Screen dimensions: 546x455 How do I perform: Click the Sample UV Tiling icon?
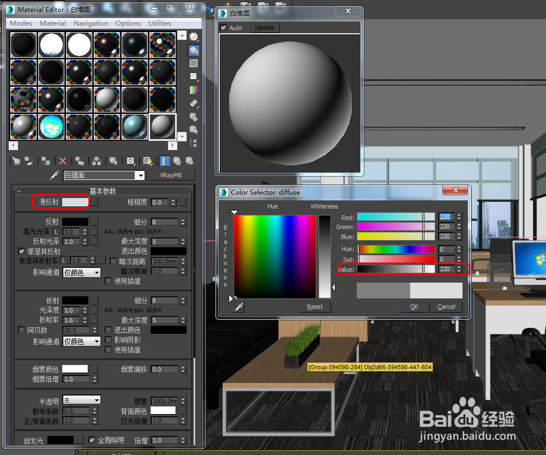tap(194, 76)
